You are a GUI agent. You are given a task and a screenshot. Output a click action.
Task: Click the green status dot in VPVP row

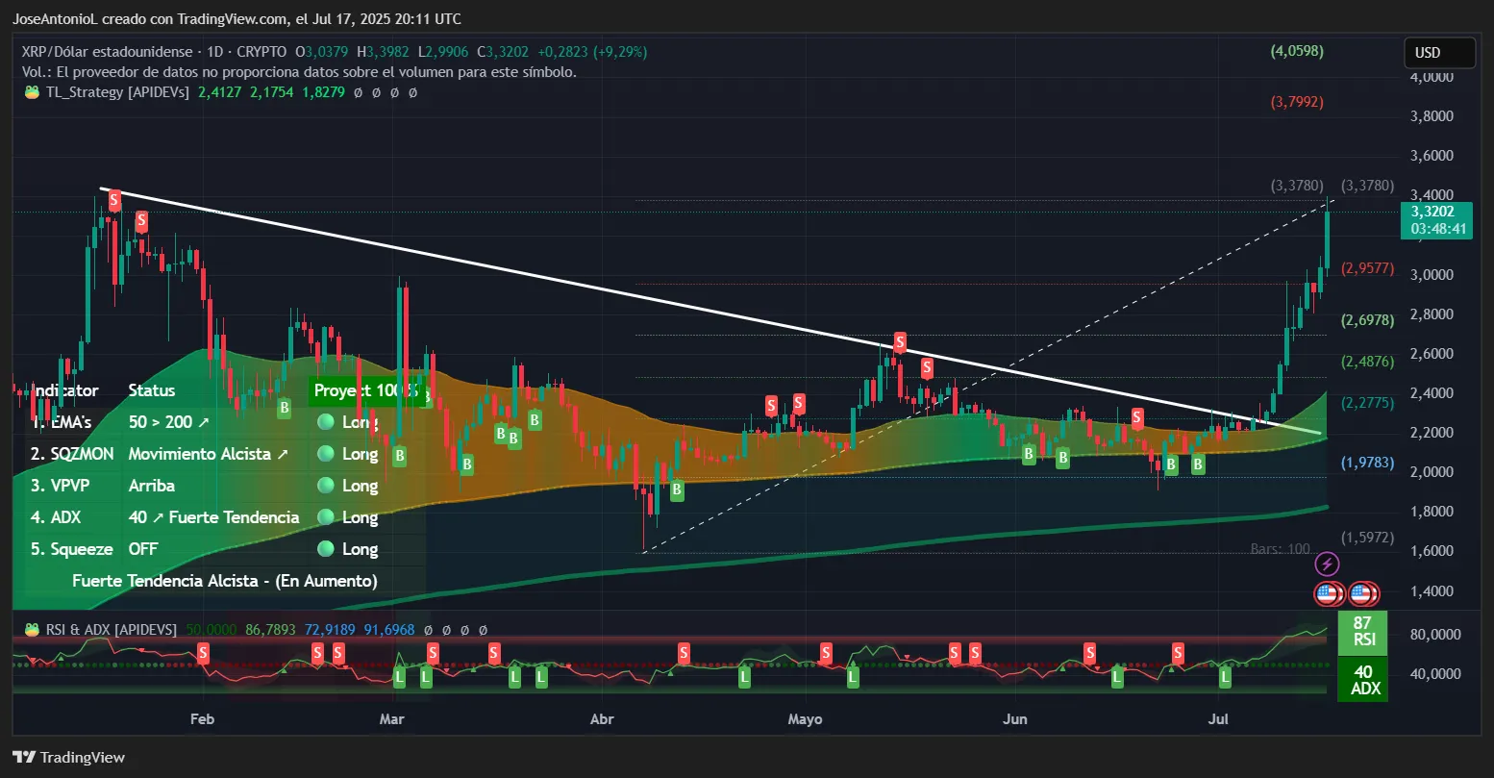pyautogui.click(x=326, y=486)
